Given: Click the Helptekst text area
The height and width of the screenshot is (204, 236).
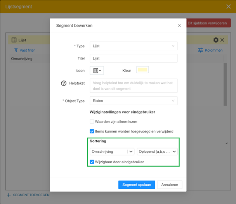Looking at the screenshot, I should [x=134, y=85].
